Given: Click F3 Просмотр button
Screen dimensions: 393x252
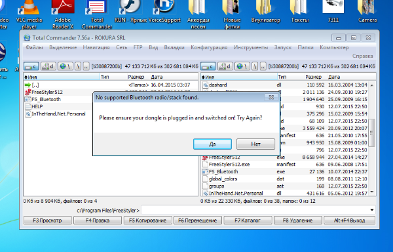Looking at the screenshot, I should click(47, 220).
